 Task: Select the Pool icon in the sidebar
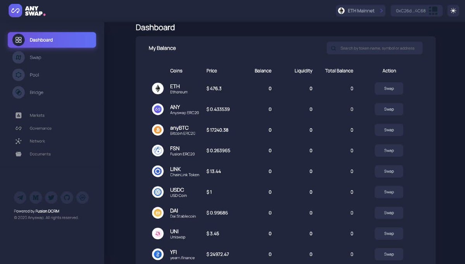19,75
